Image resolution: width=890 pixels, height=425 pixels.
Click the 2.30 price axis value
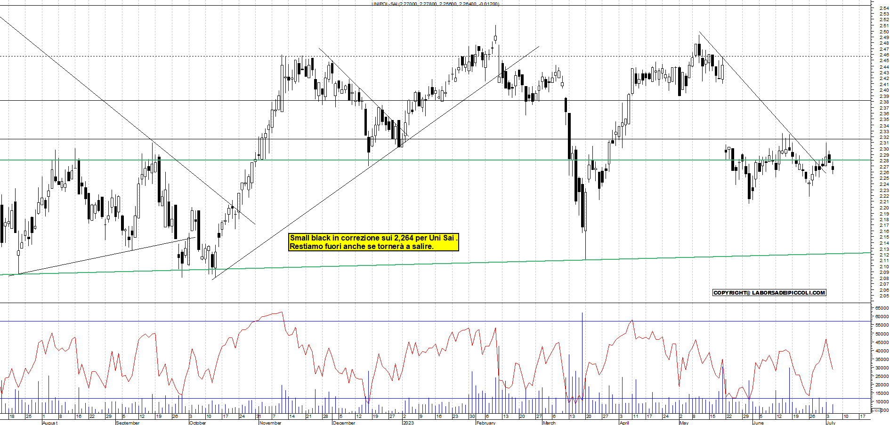(x=884, y=149)
